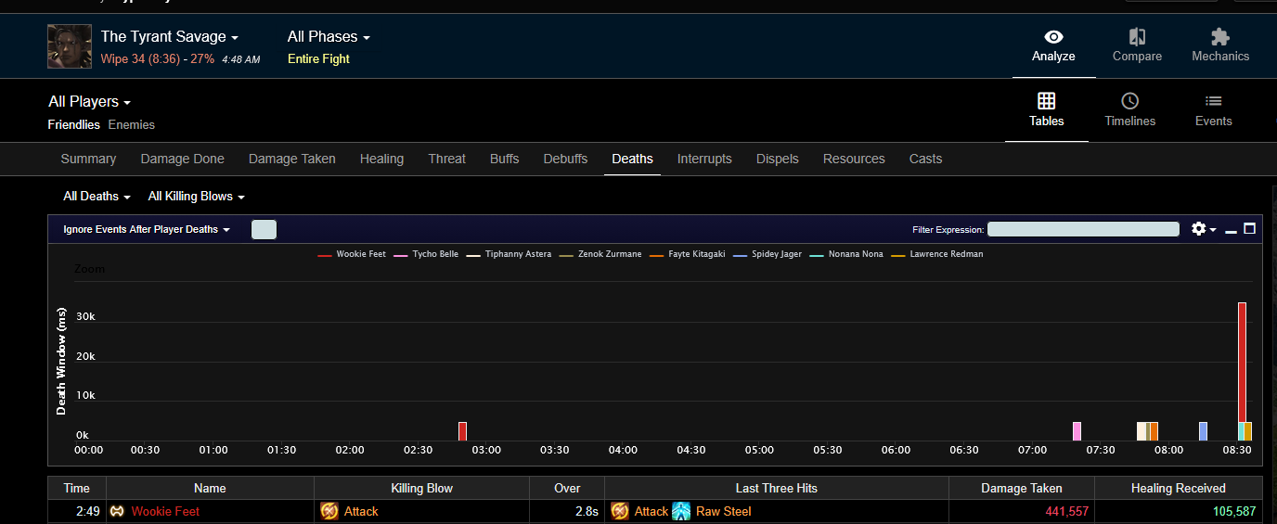Click The Tyrant Savage boss portrait
The width and height of the screenshot is (1277, 524).
pyautogui.click(x=70, y=46)
